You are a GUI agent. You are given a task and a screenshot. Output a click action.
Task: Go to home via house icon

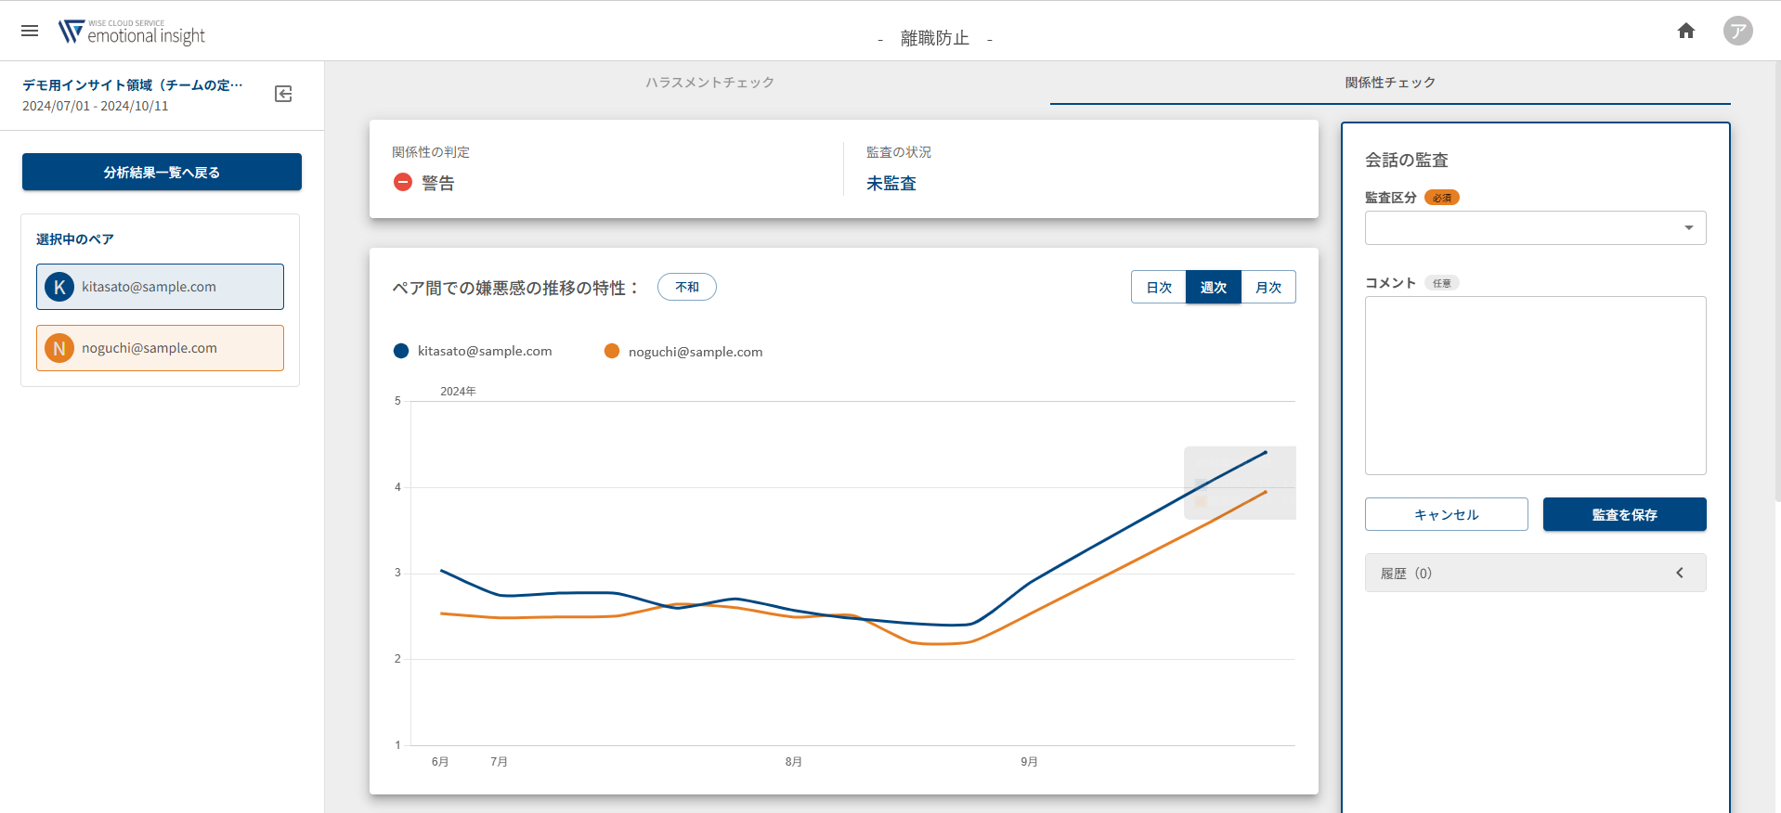tap(1686, 31)
